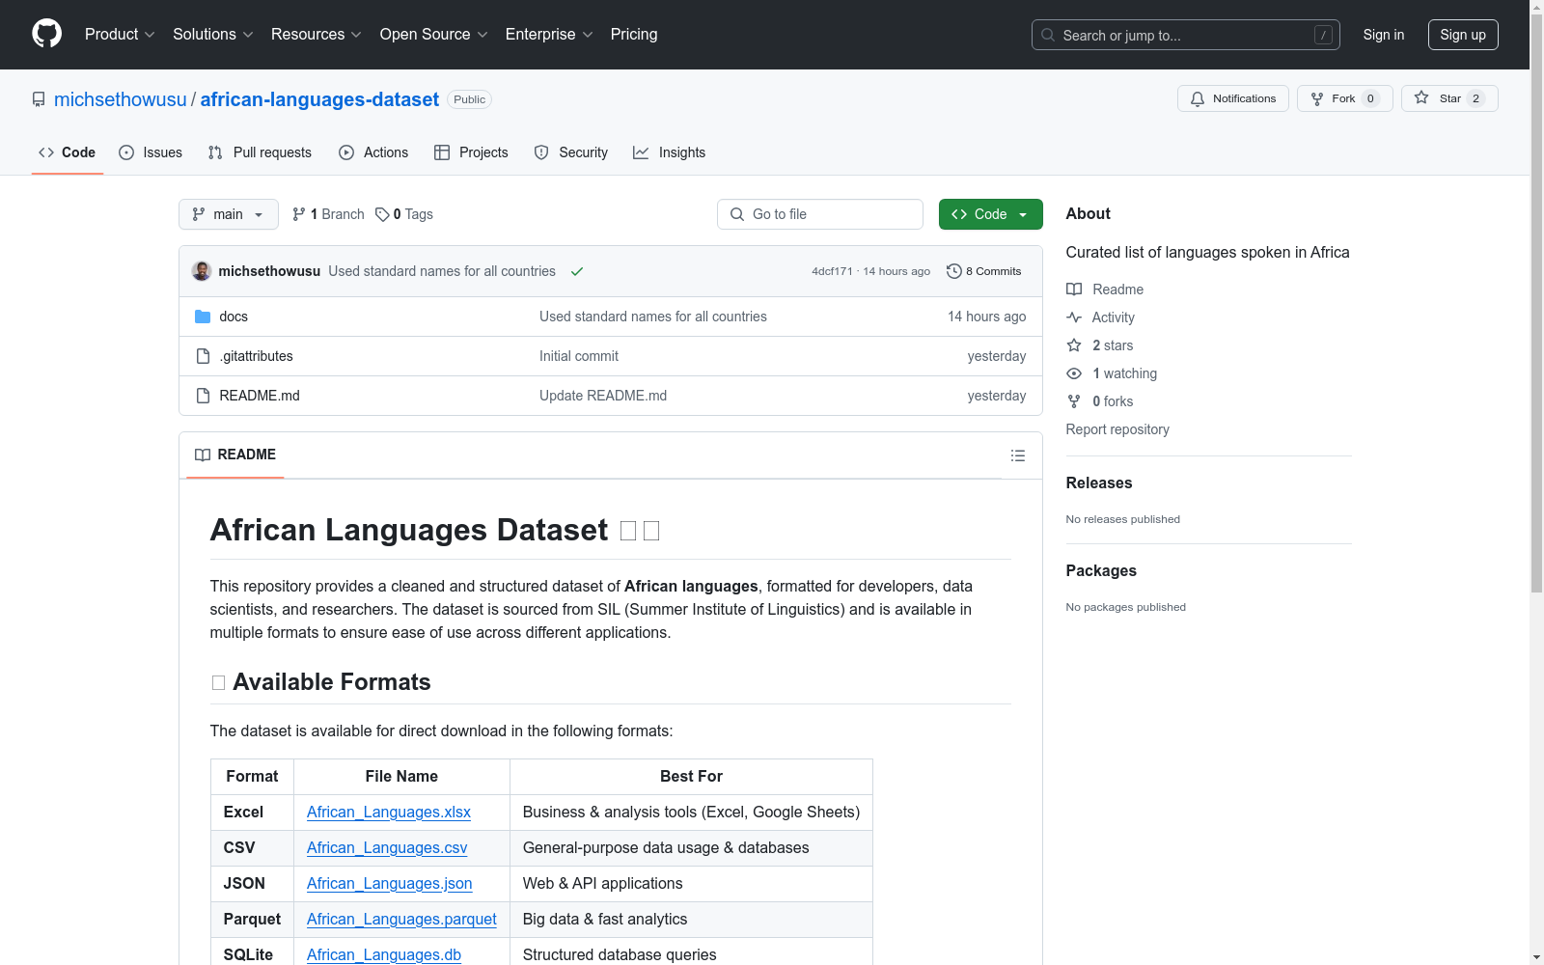
Task: Switch to the Actions tab
Action: [x=373, y=152]
